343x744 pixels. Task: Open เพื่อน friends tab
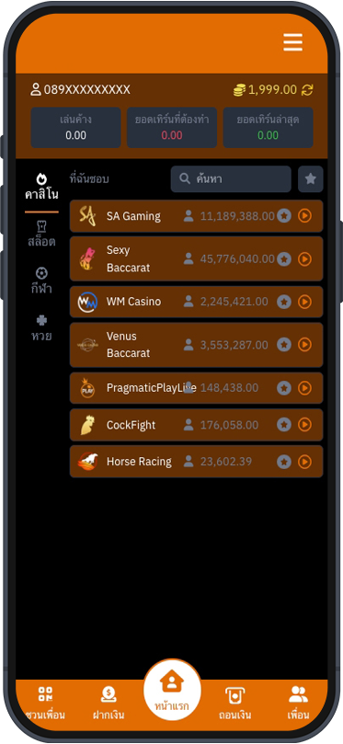click(299, 703)
